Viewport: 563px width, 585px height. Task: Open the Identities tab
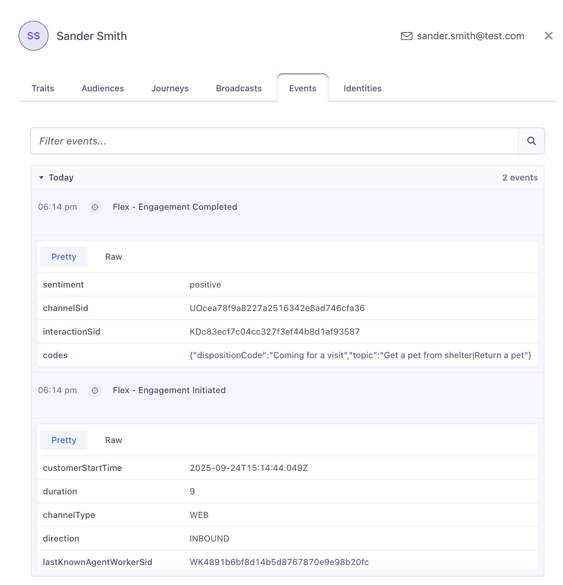point(362,88)
